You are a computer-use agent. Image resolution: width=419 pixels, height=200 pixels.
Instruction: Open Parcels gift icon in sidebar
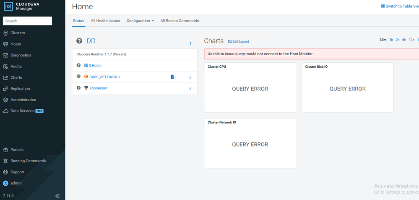pos(5,150)
